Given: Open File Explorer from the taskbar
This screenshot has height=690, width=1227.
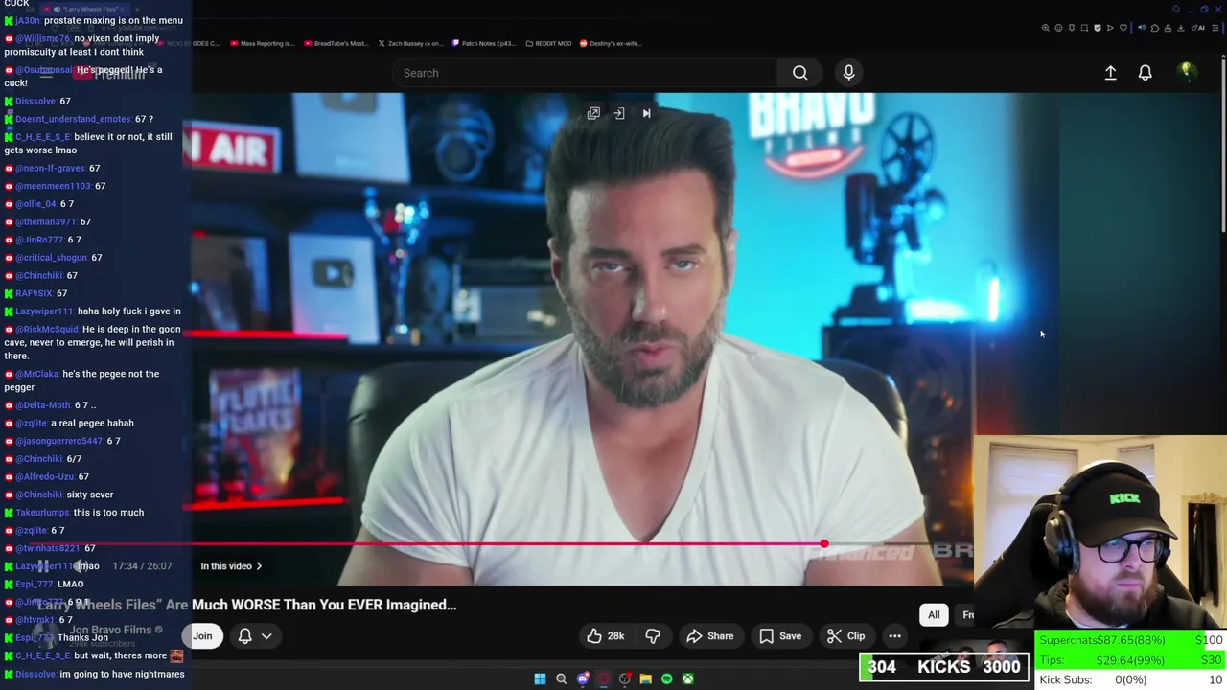Looking at the screenshot, I should pyautogui.click(x=645, y=678).
